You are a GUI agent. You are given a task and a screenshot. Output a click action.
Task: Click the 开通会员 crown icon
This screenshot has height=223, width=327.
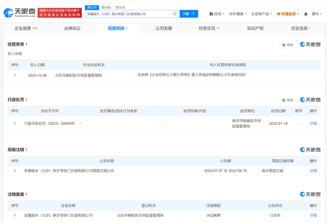(278, 14)
